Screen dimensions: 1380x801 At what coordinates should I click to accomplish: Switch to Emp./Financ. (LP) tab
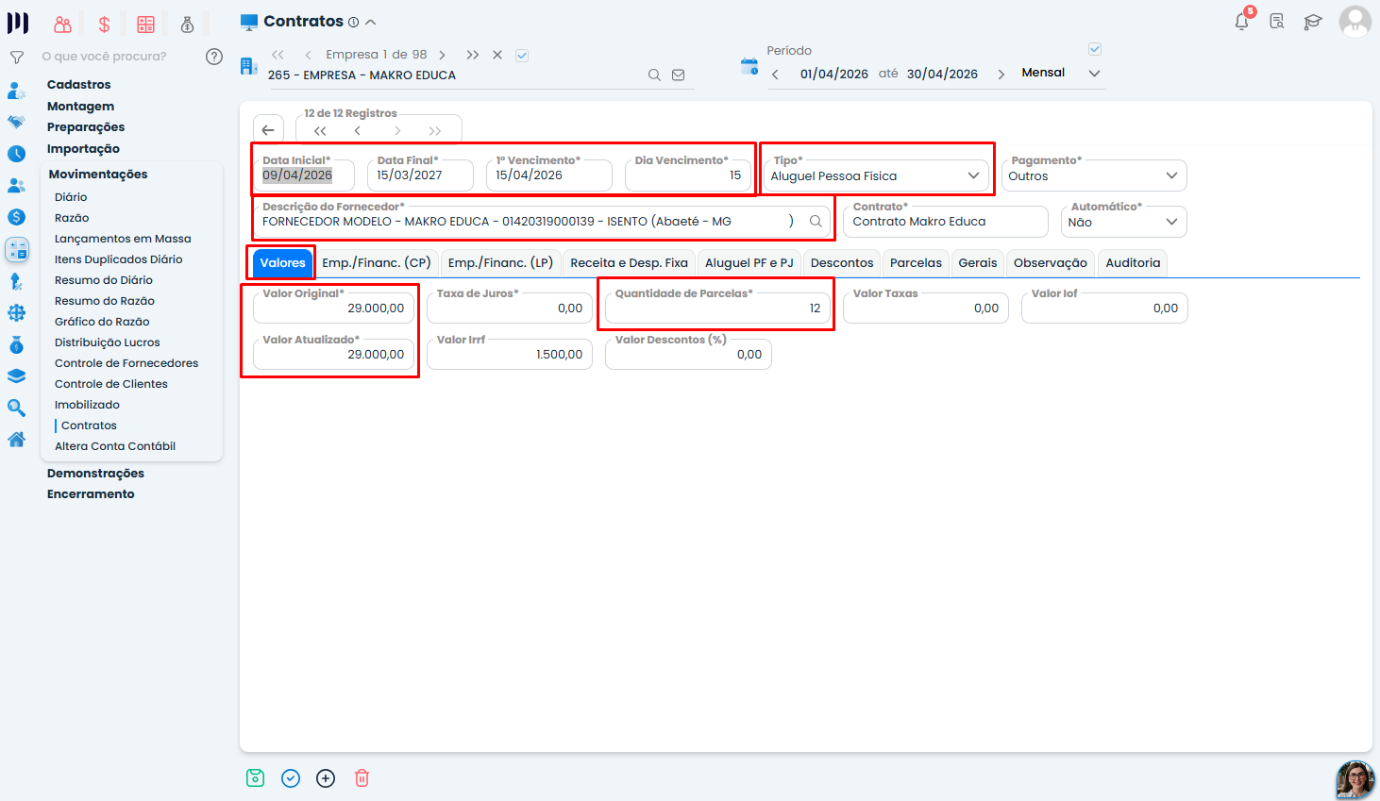coord(501,263)
